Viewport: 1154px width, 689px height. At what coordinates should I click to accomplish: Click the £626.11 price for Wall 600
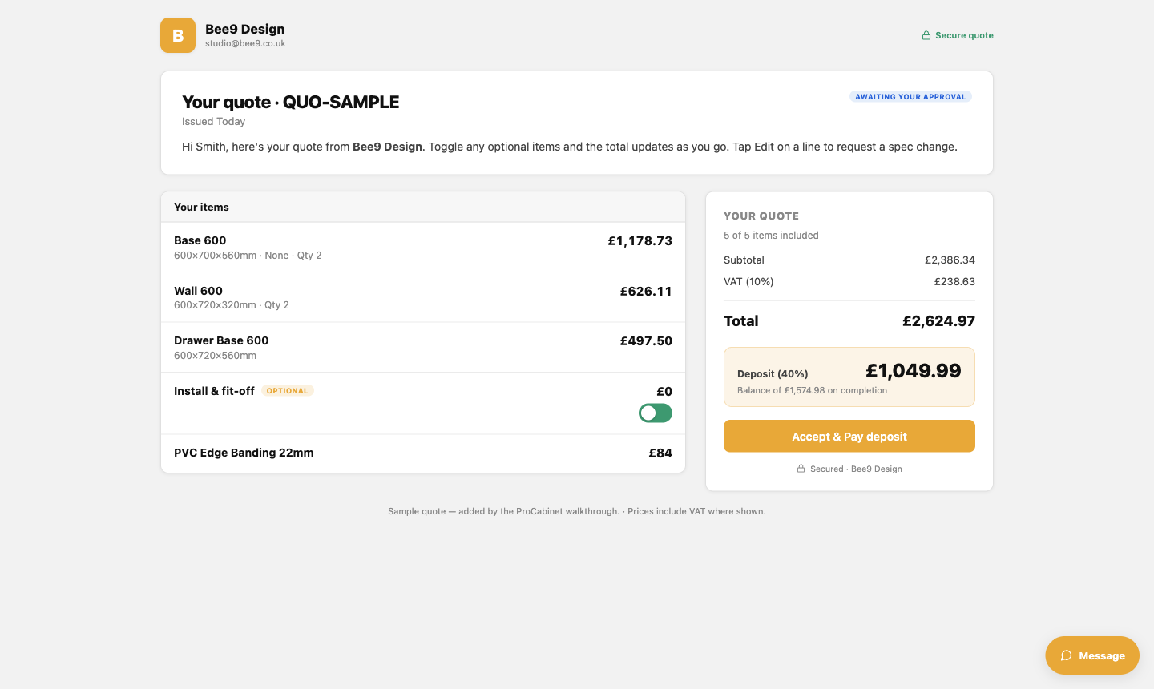(x=646, y=291)
